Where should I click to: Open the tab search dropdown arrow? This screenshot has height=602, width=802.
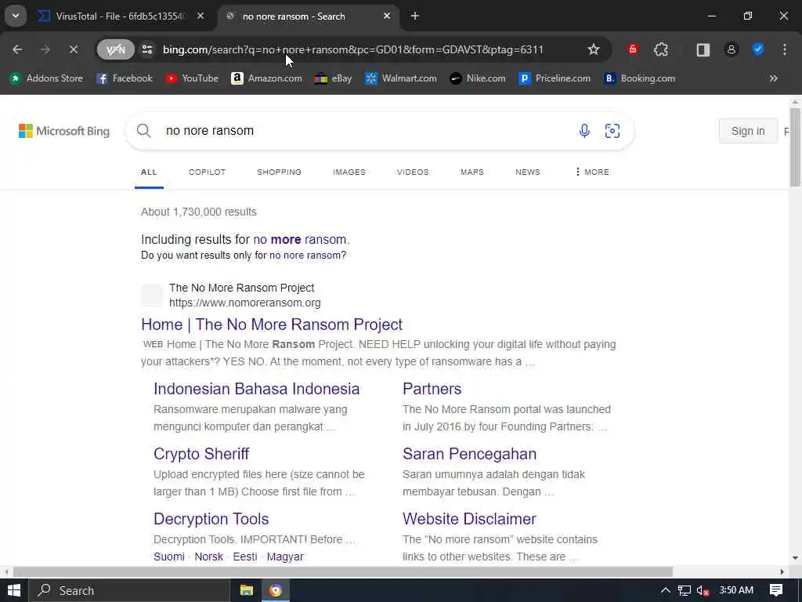coord(16,16)
